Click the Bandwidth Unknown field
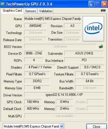 [90, 88]
